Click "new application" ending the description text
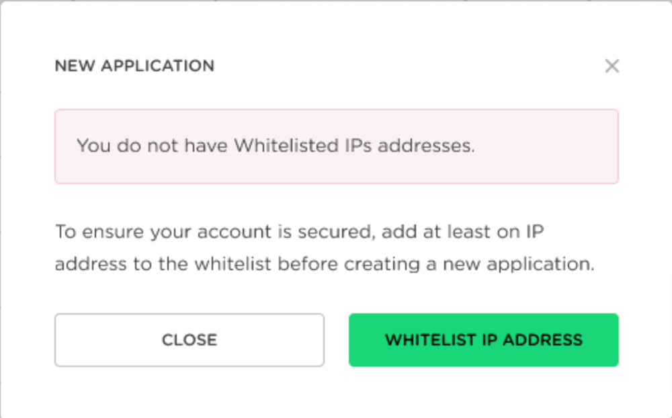This screenshot has height=418, width=672. pyautogui.click(x=516, y=264)
